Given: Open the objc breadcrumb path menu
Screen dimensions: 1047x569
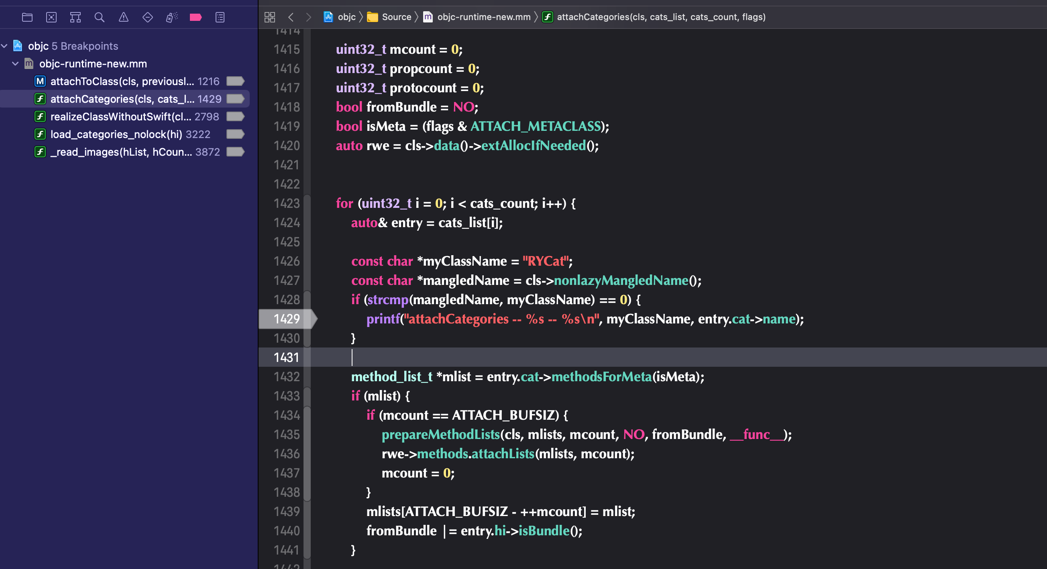Looking at the screenshot, I should click(346, 17).
